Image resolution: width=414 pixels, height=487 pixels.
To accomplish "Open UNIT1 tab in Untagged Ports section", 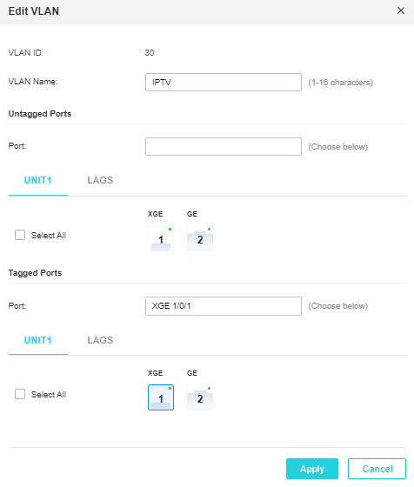I will coord(38,180).
